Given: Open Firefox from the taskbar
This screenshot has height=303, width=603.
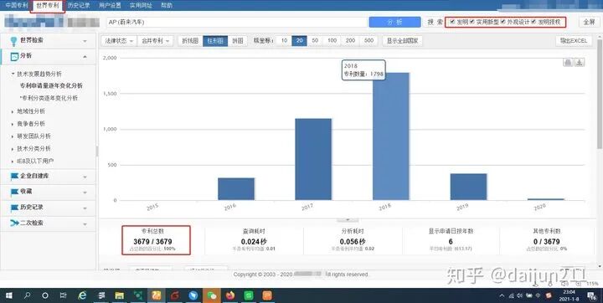Looking at the screenshot, I should tap(230, 295).
